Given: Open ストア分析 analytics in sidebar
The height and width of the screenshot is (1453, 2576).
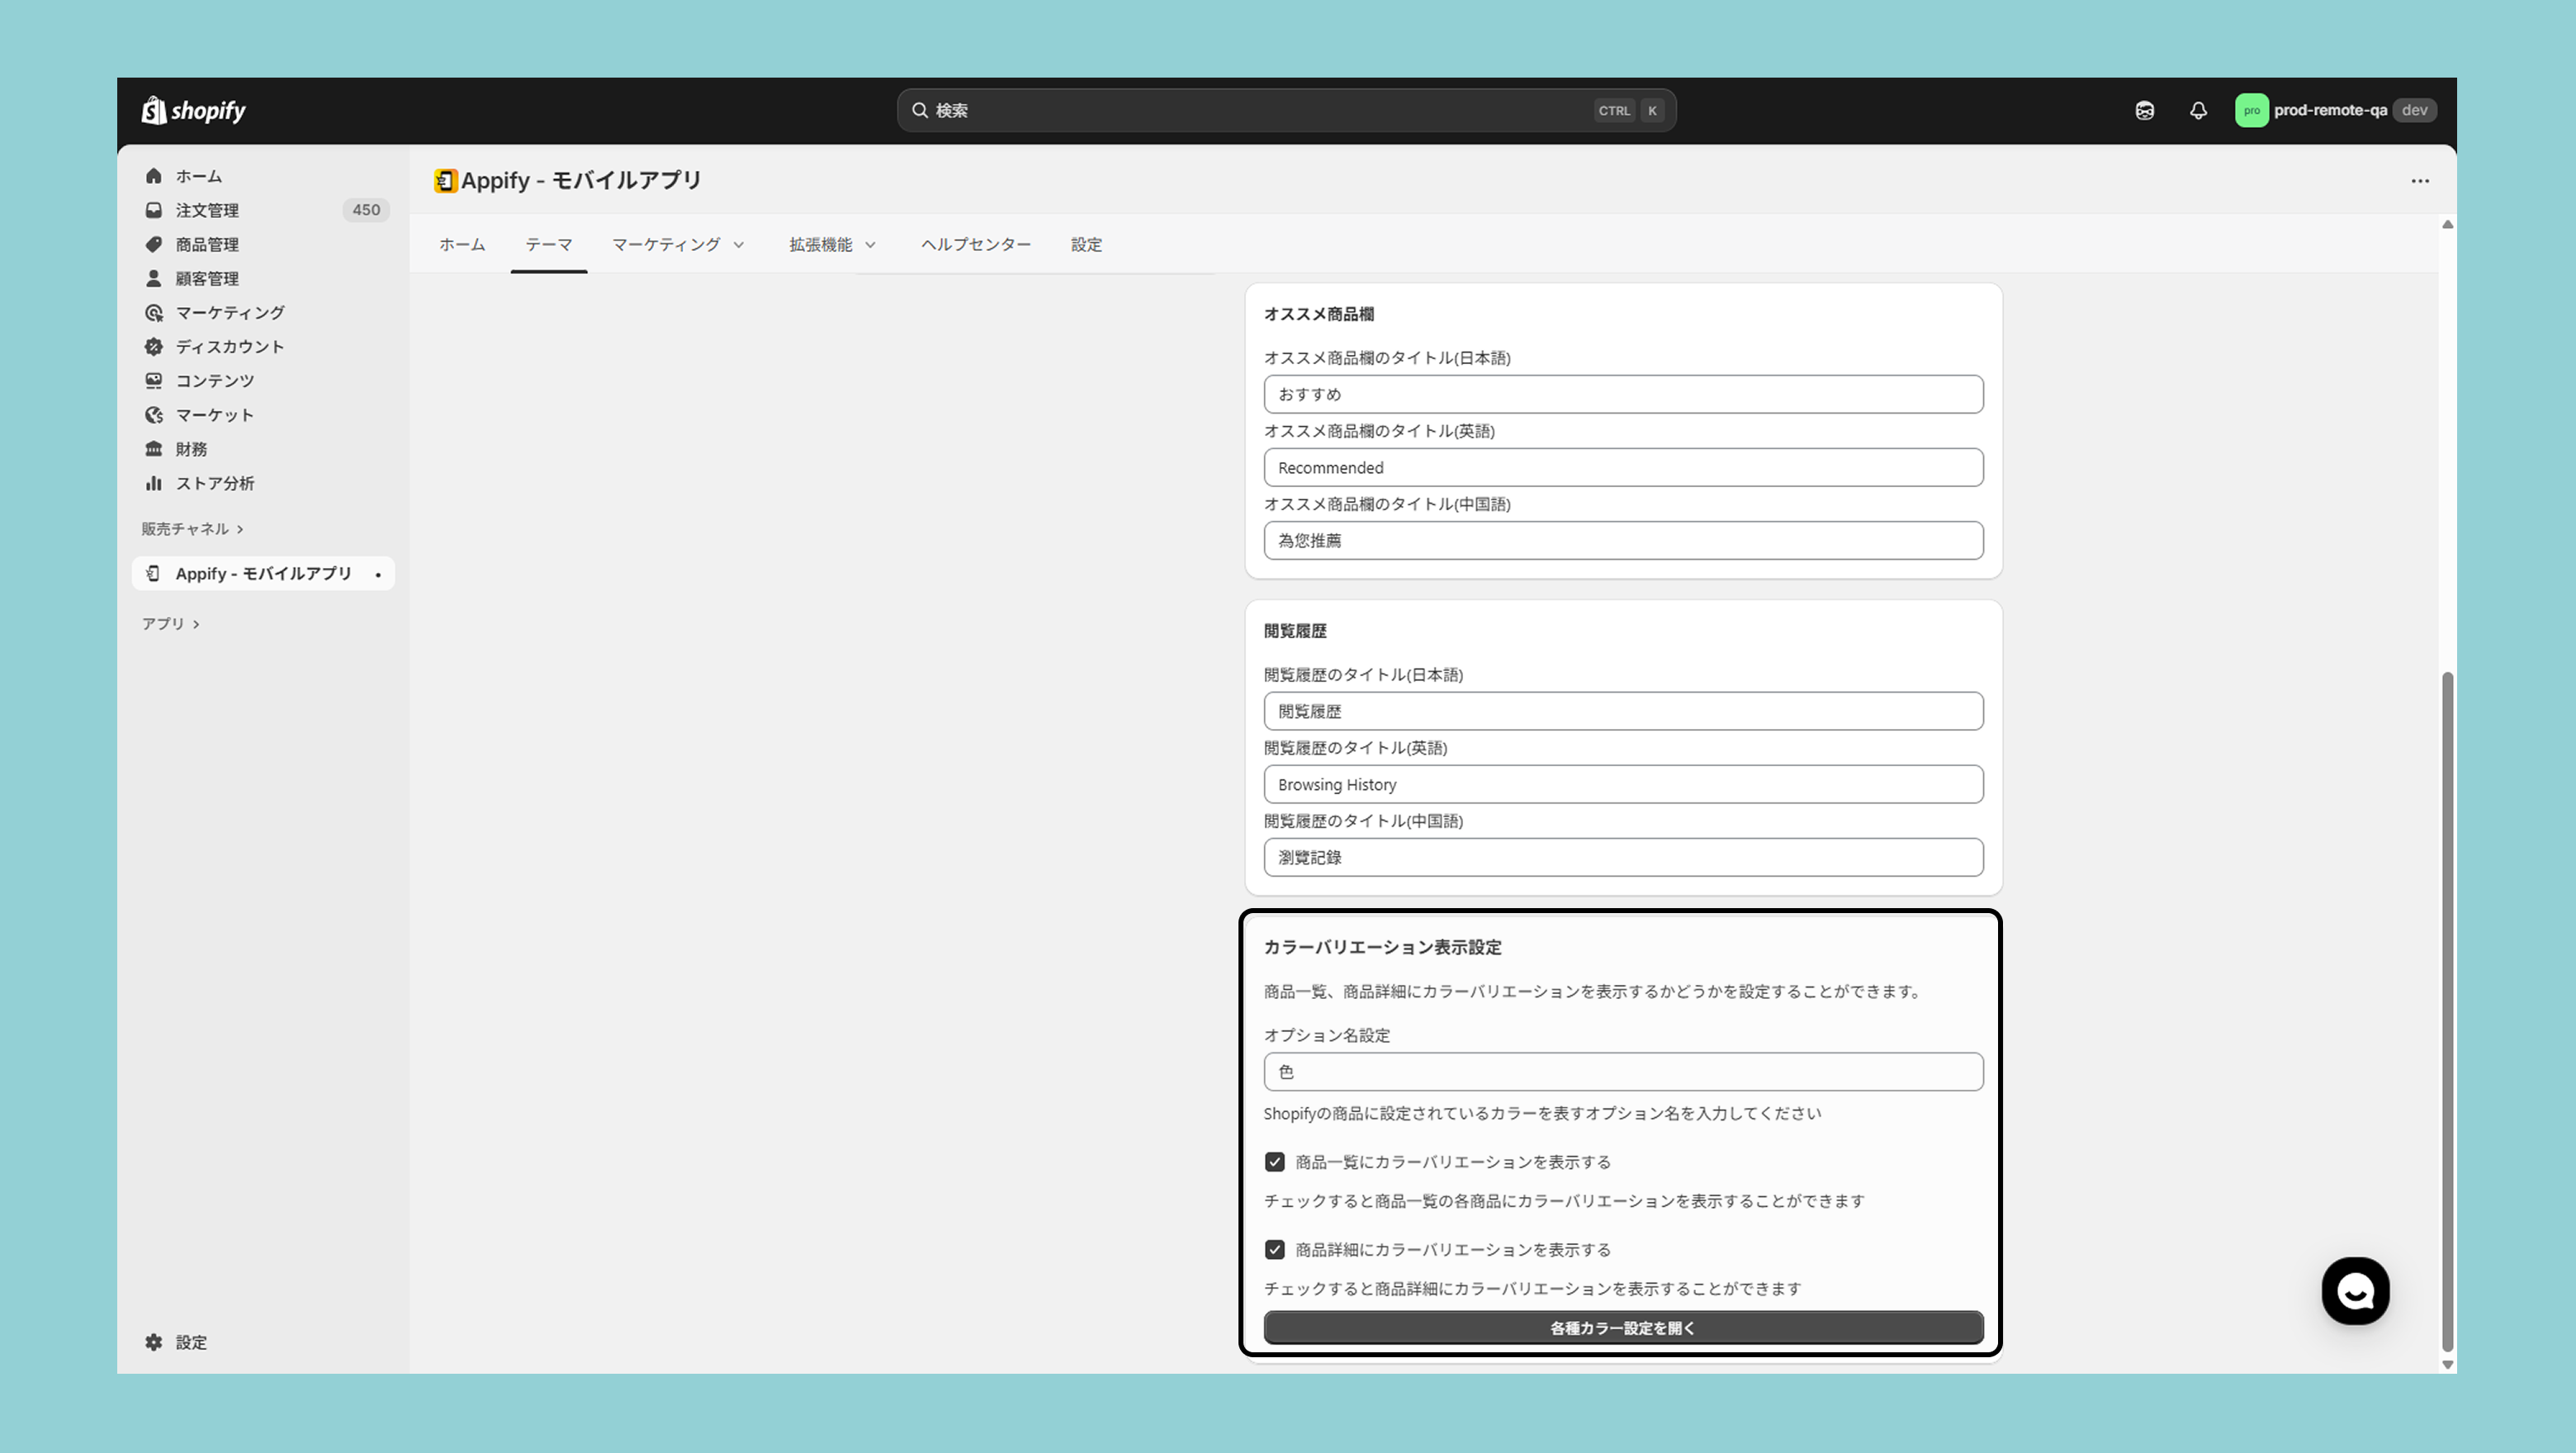Looking at the screenshot, I should click(214, 483).
